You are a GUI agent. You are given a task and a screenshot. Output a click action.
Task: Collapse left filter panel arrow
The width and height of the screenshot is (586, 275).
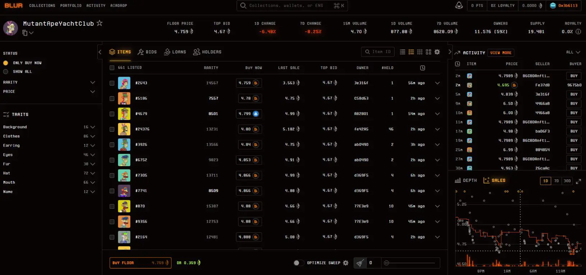coord(100,52)
